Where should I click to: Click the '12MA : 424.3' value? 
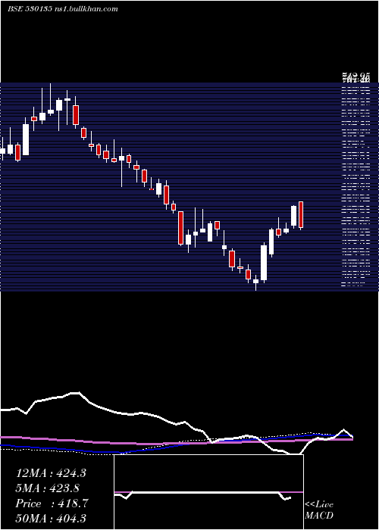coord(51,473)
